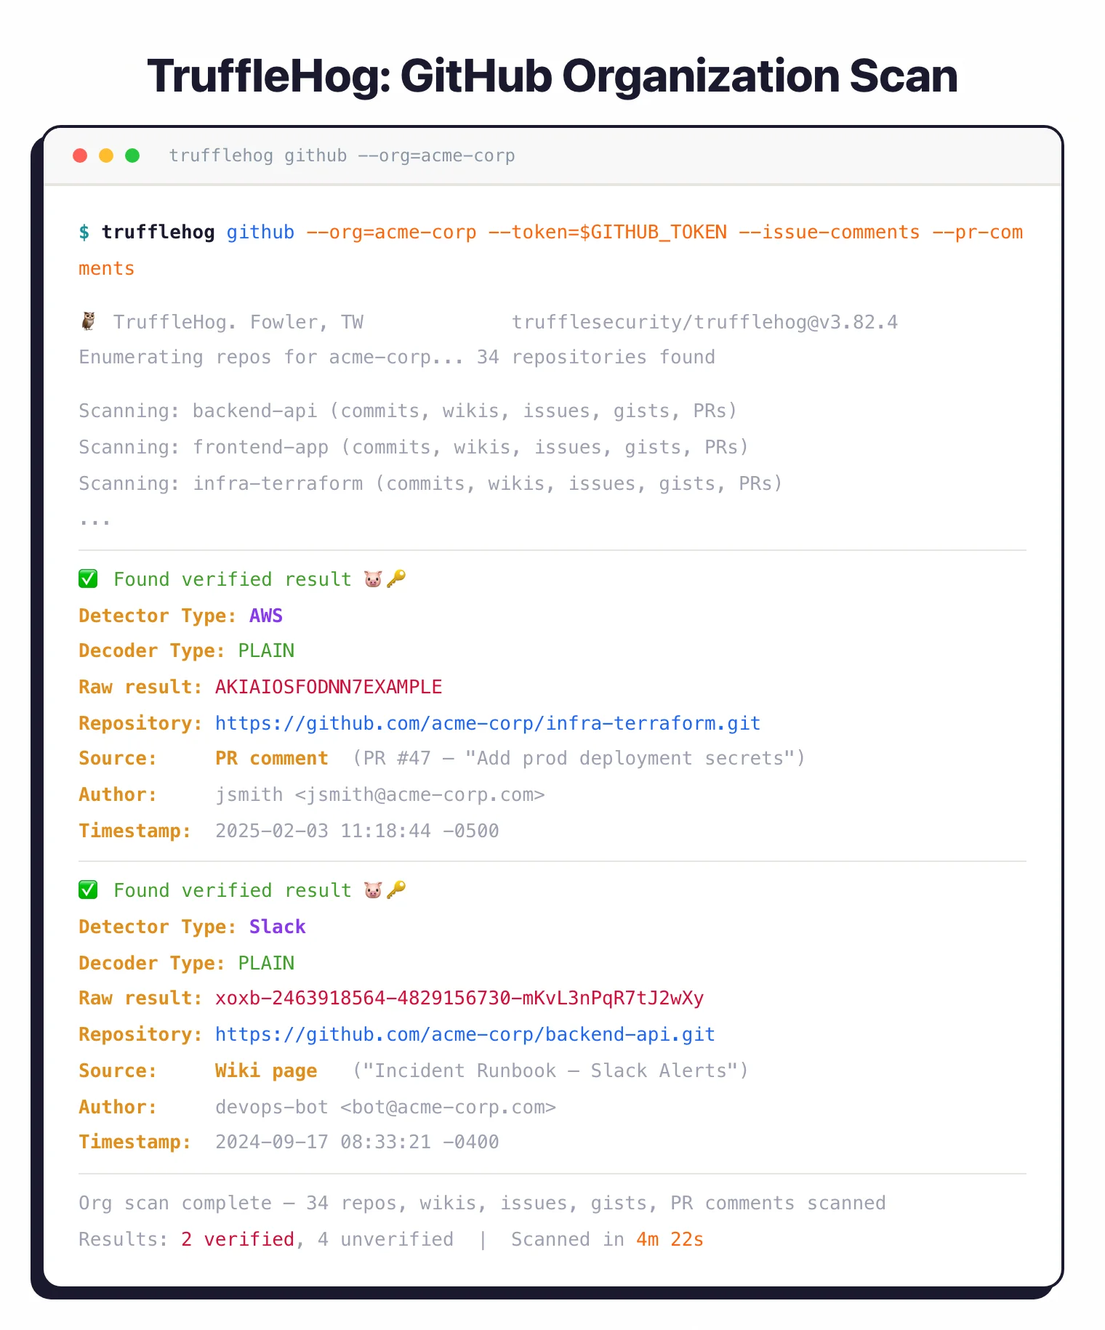Click the 'Slack' detector type value
The height and width of the screenshot is (1330, 1105).
coord(278,927)
